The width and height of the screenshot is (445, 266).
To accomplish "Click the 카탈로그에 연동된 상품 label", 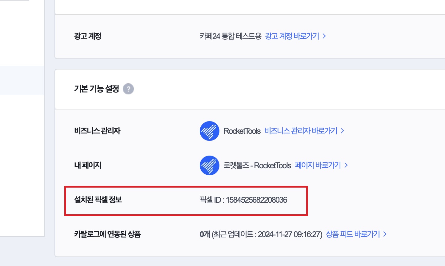I will (x=107, y=234).
